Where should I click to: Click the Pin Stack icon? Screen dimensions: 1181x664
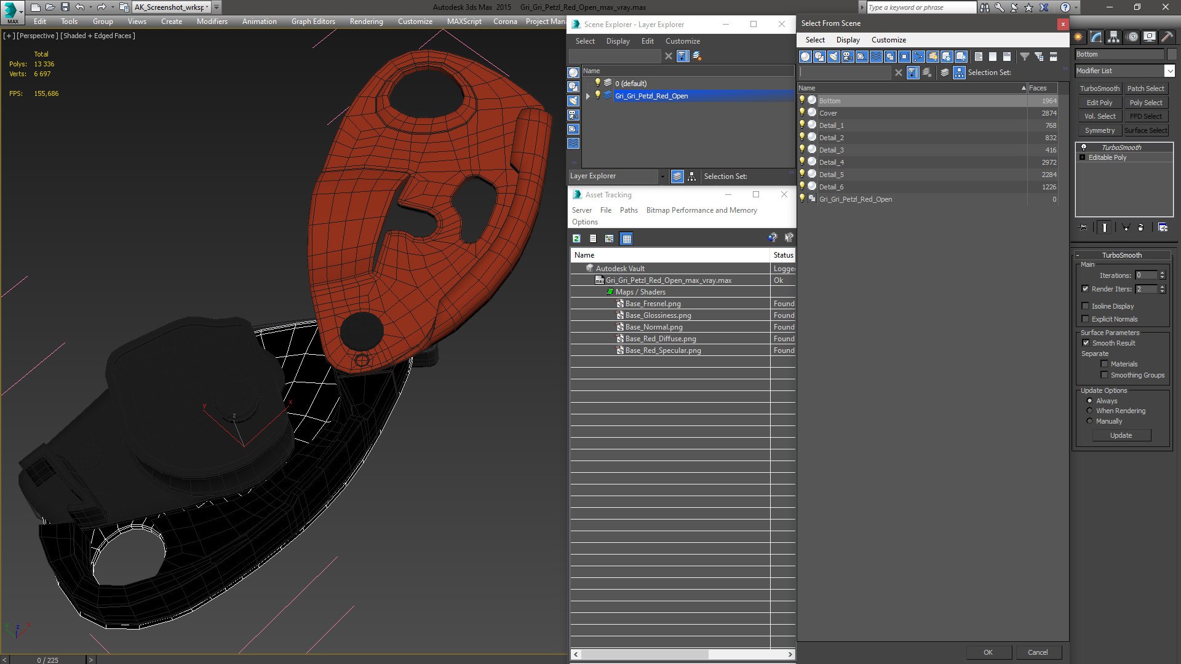pos(1083,227)
